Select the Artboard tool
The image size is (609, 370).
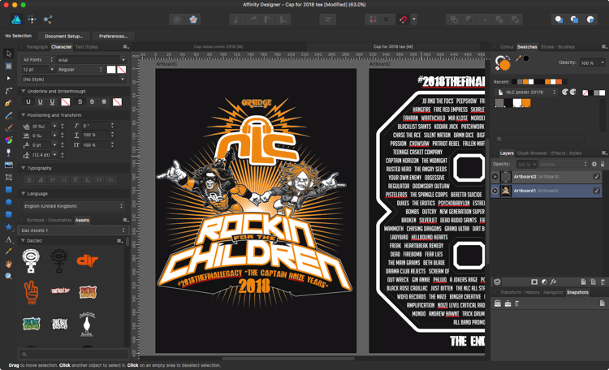pos(9,66)
